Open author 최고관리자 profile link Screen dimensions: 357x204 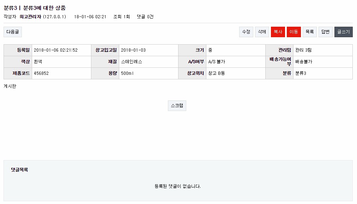(x=30, y=17)
